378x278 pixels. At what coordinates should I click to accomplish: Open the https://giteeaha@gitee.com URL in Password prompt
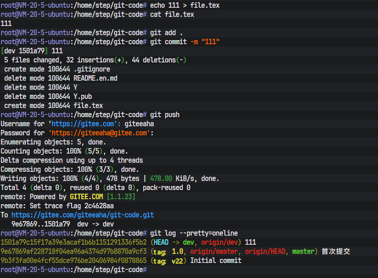(99, 133)
